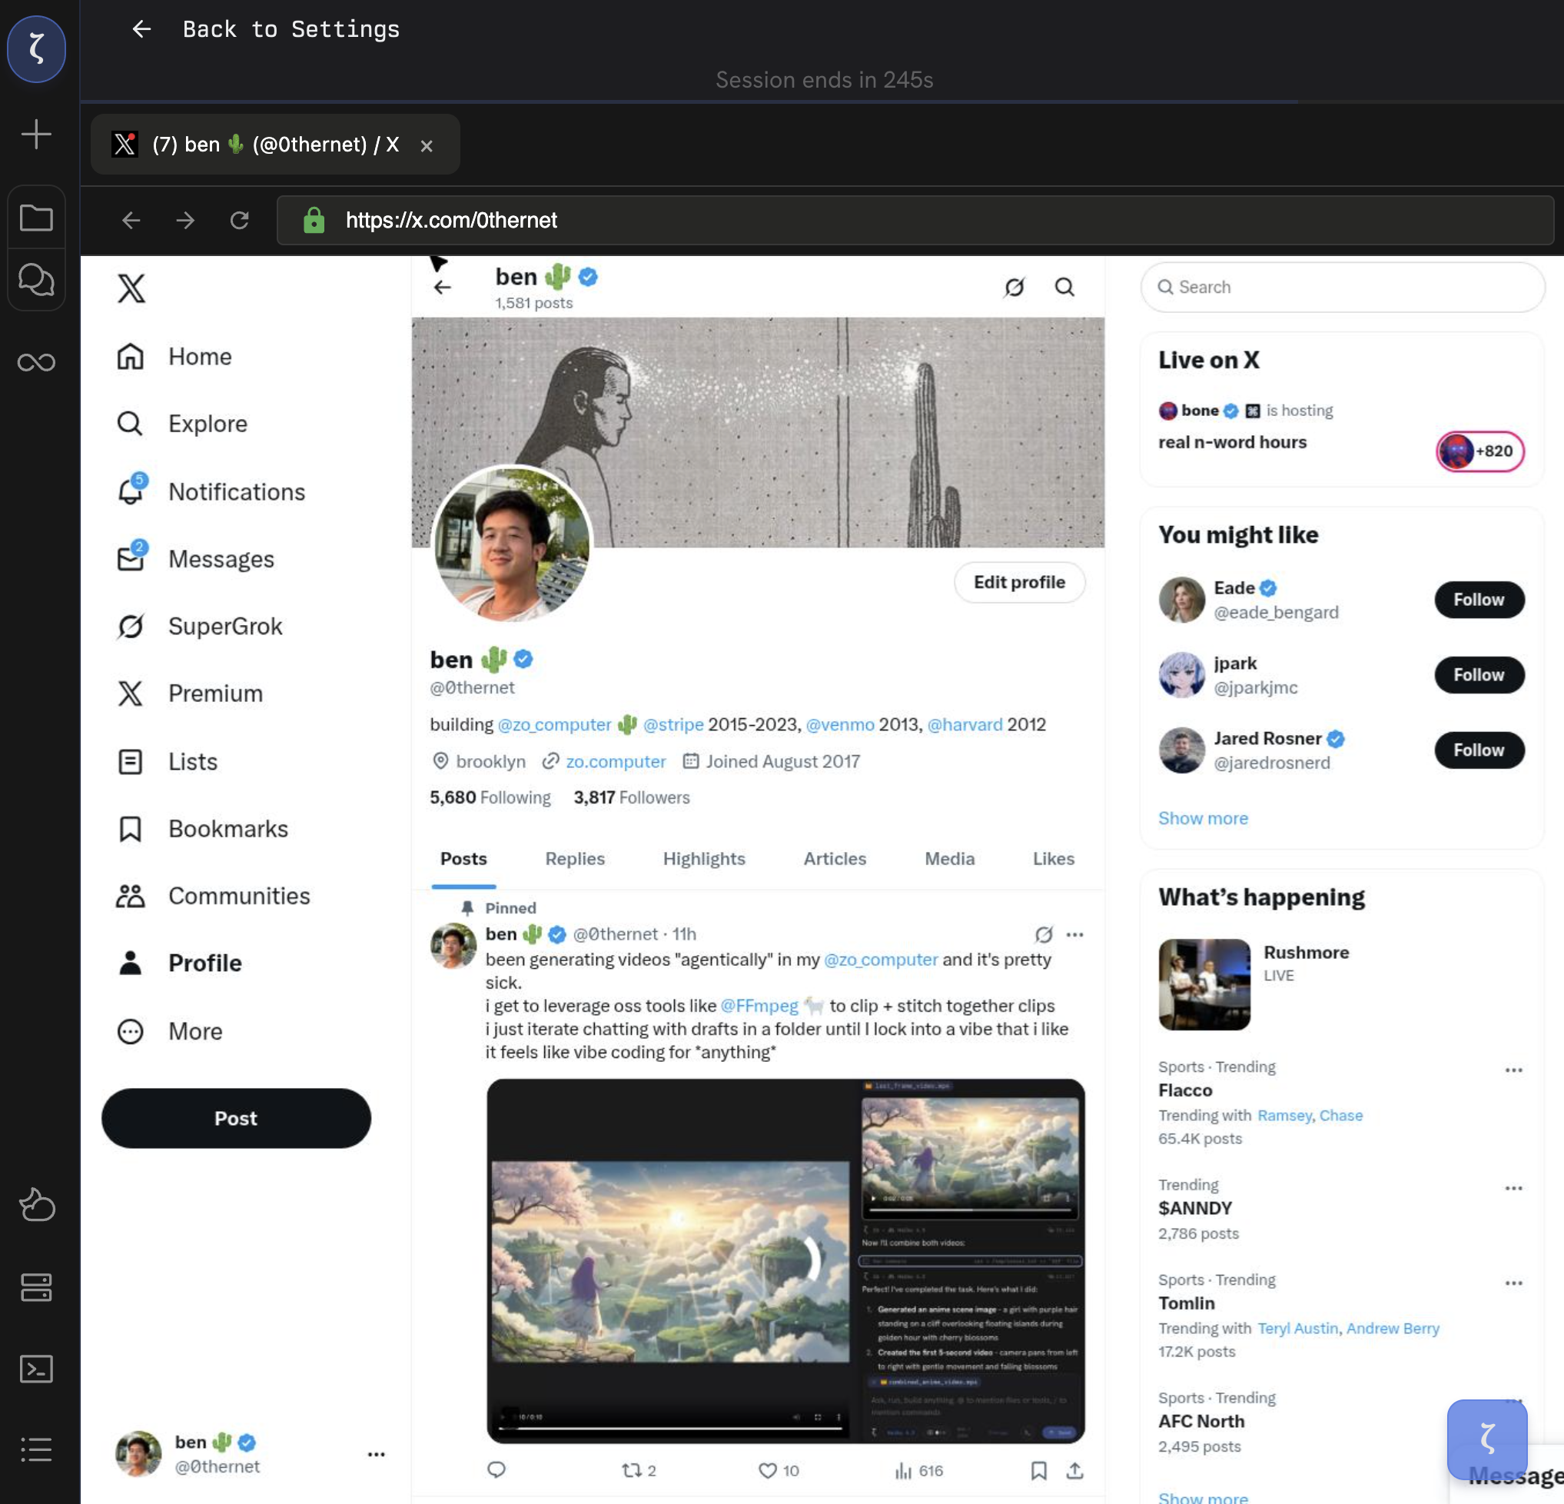Open the zo.computer profile link
This screenshot has height=1504, width=1564.
616,760
